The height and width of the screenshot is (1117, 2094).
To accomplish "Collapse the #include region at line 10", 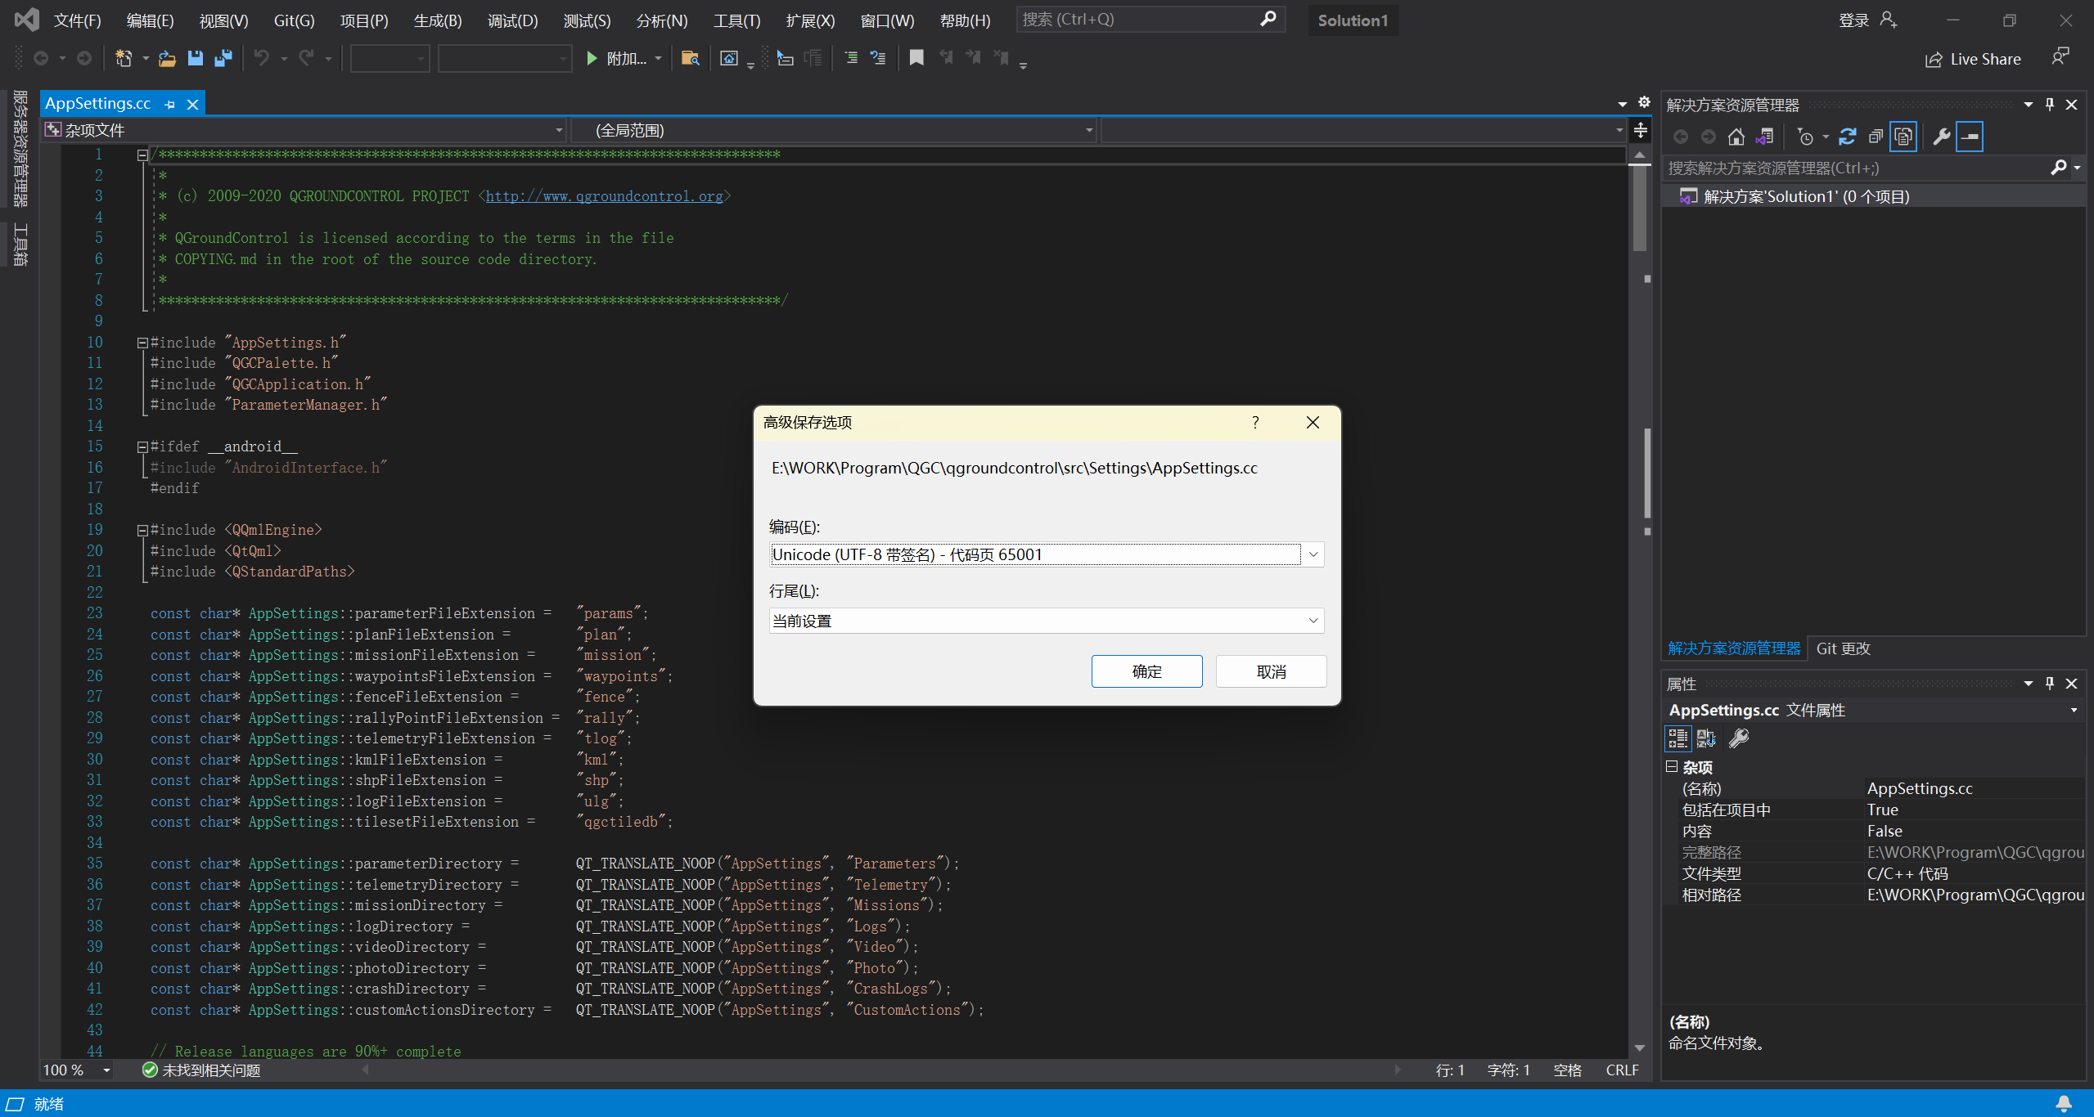I will point(142,343).
